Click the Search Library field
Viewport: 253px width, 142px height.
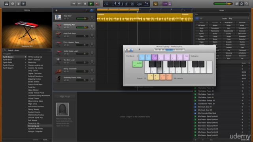[27, 50]
